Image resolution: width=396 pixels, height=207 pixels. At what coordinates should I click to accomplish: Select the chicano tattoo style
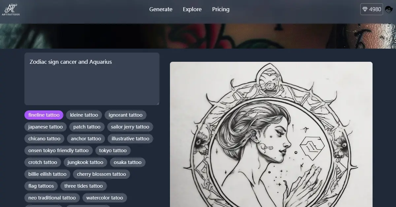[x=44, y=139]
